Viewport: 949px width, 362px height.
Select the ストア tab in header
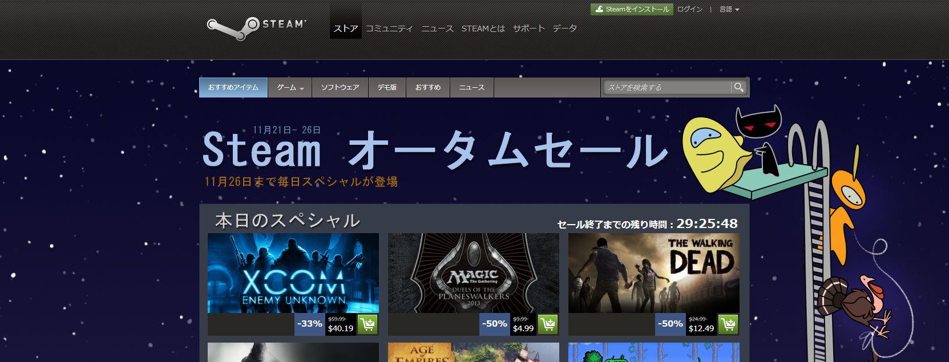tap(346, 29)
